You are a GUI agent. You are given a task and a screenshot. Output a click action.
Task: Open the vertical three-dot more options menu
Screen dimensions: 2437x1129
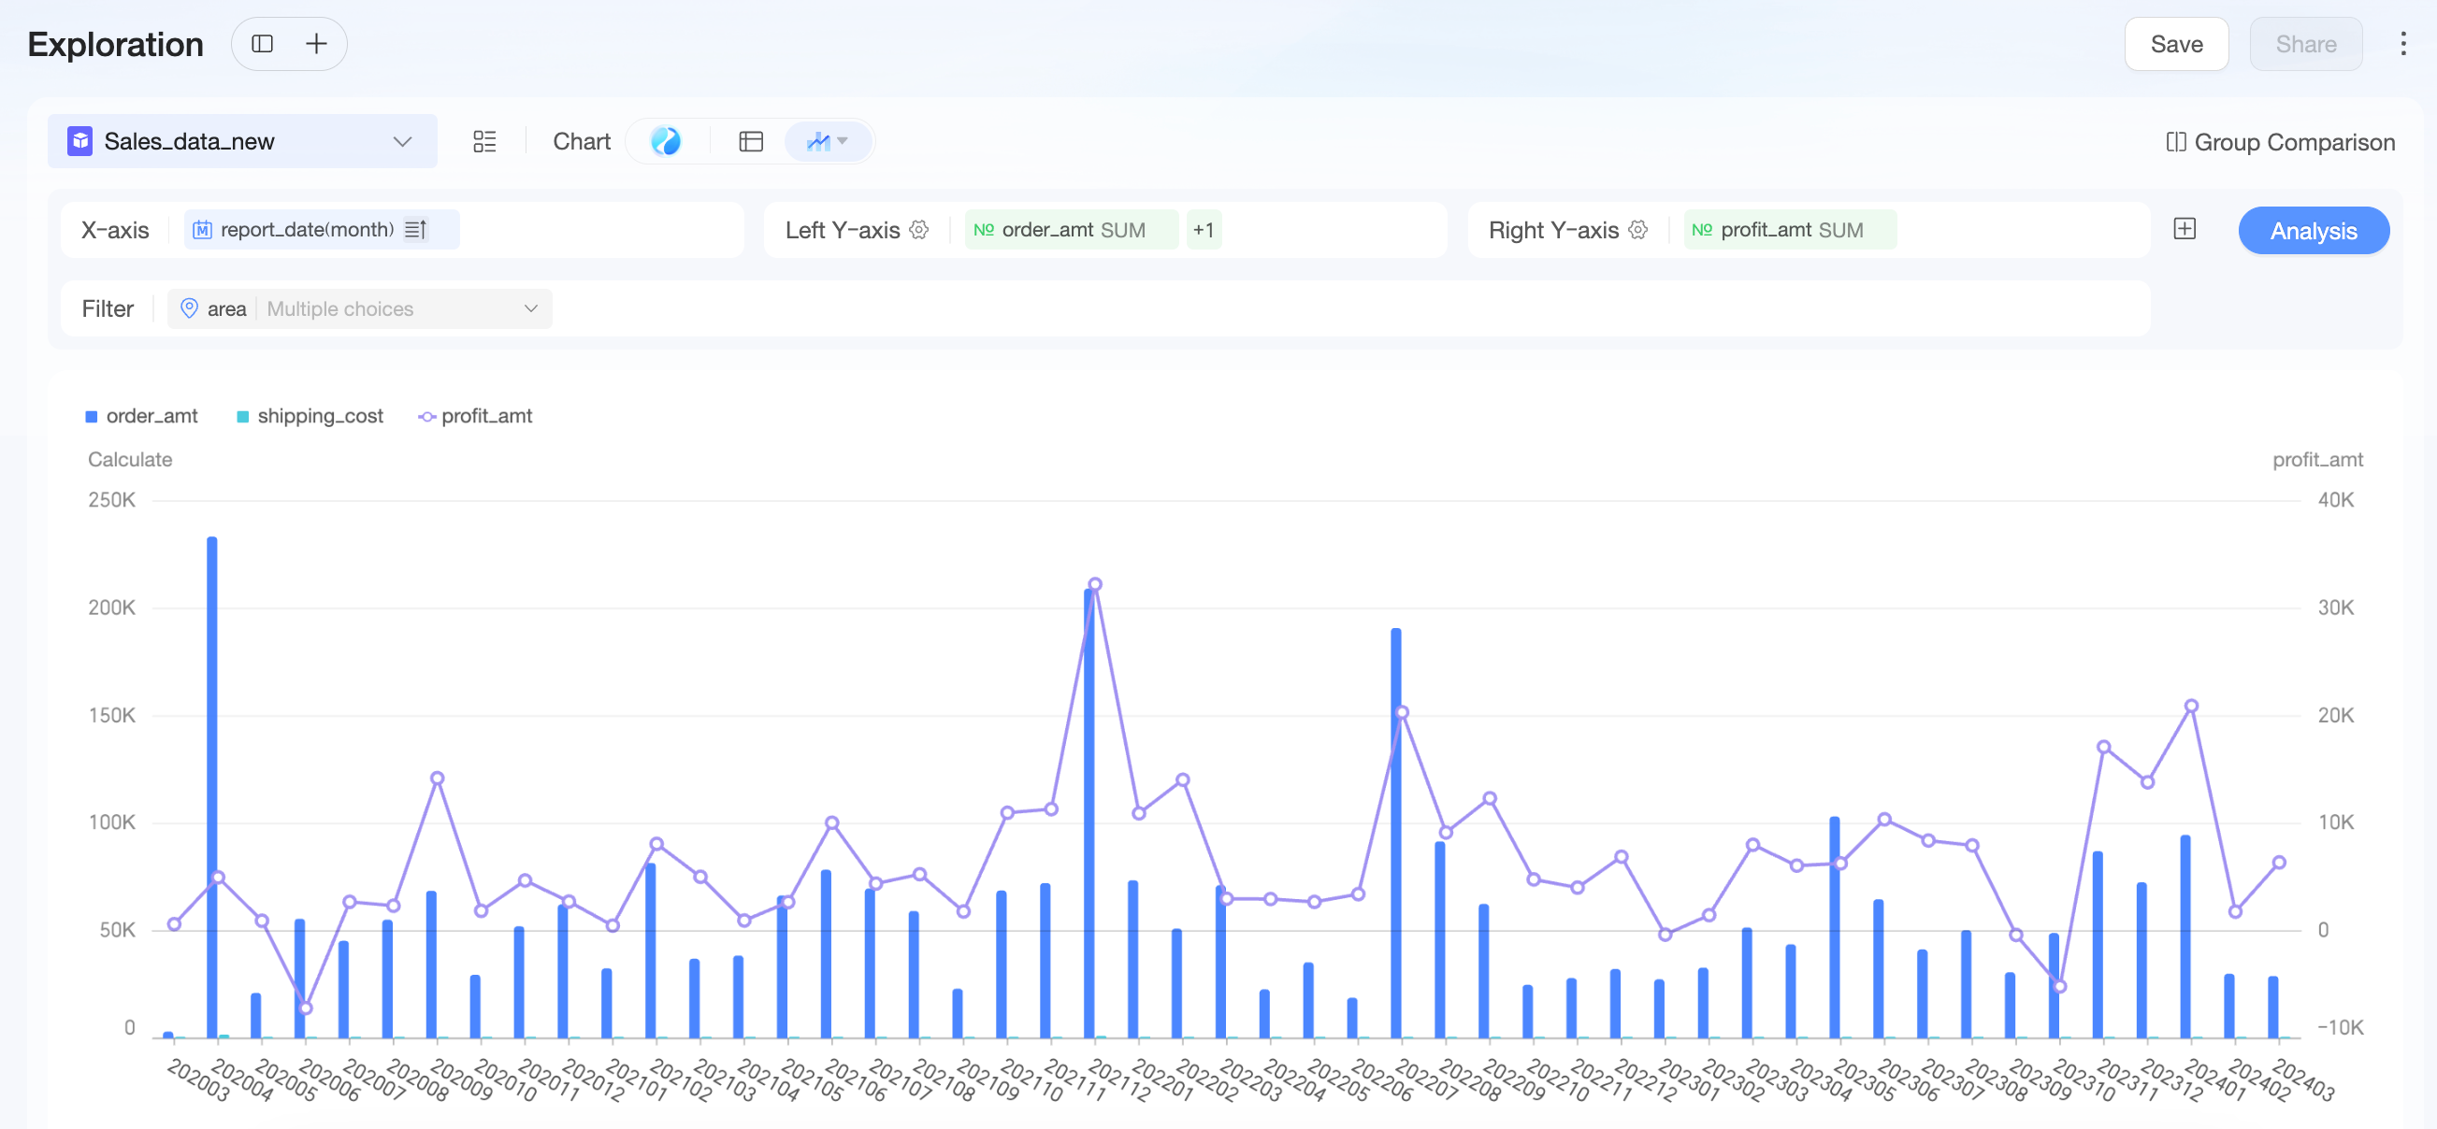click(x=2403, y=44)
